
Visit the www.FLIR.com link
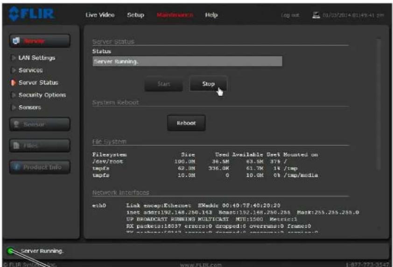(201, 265)
